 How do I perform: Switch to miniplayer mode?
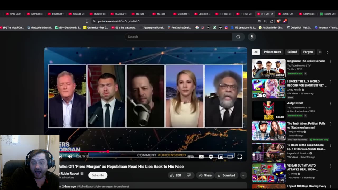coord(220,157)
